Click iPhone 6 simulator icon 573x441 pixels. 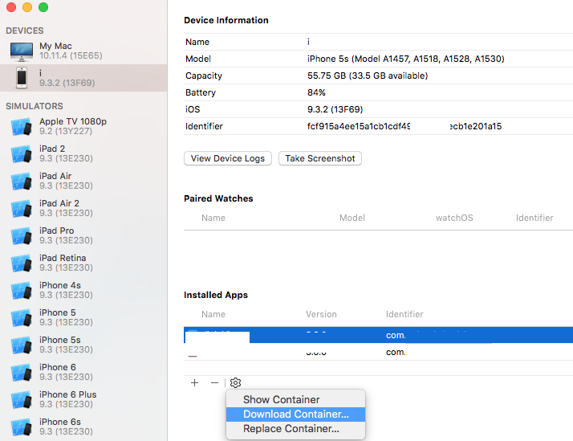pyautogui.click(x=21, y=372)
